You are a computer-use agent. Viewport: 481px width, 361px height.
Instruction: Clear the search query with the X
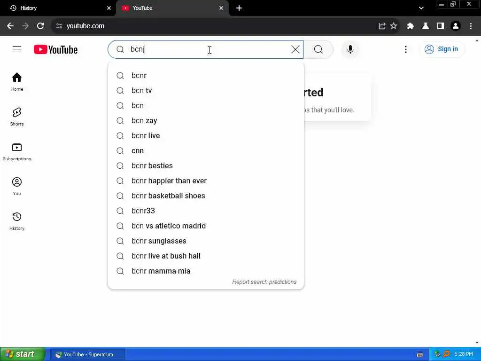pyautogui.click(x=295, y=49)
